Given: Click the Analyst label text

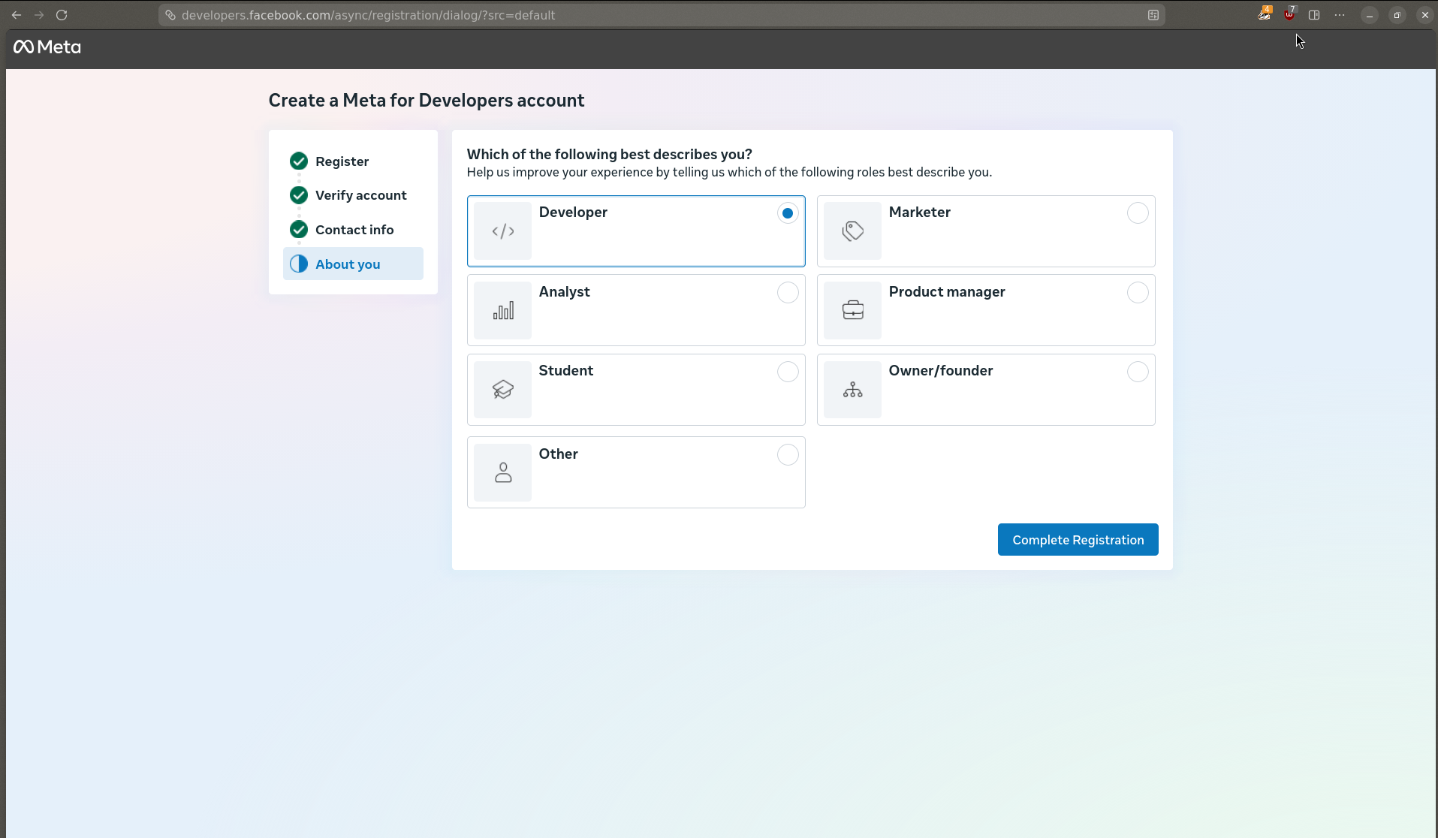Looking at the screenshot, I should (565, 292).
